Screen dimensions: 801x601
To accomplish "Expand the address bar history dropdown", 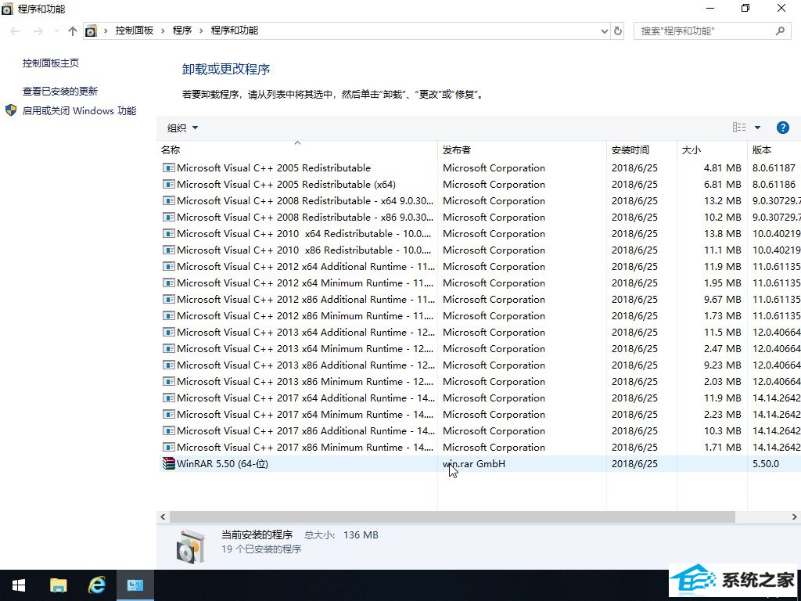I will coord(605,31).
